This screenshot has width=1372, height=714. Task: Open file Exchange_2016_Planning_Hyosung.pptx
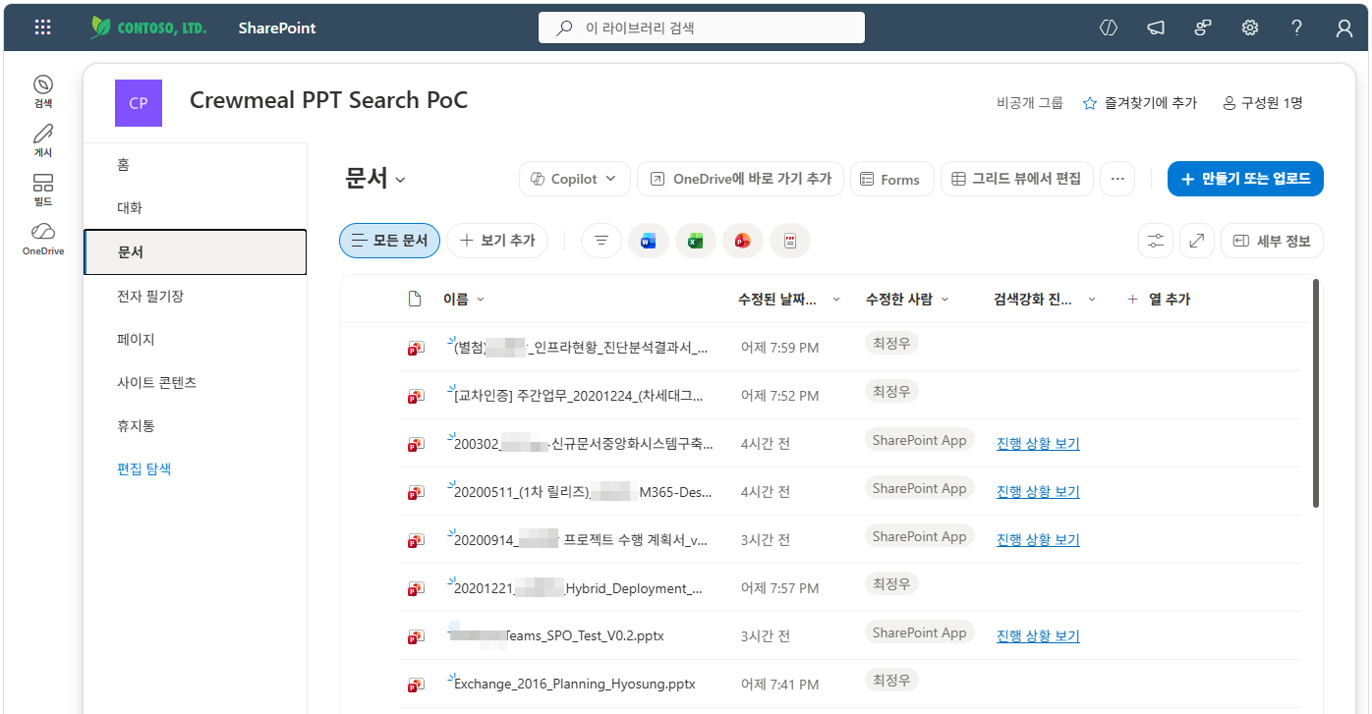click(x=575, y=684)
